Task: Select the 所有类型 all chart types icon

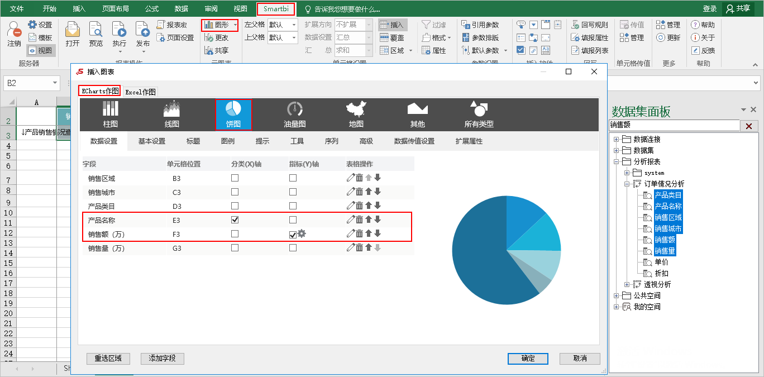Action: coord(479,114)
